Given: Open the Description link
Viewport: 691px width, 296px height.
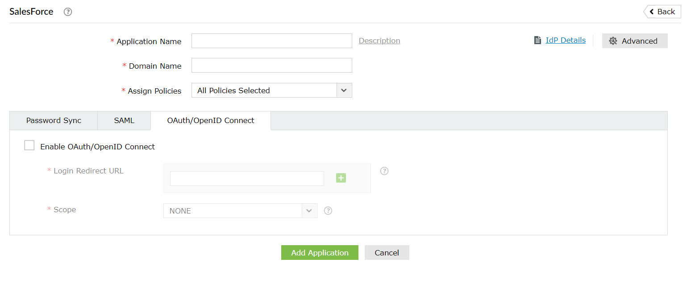Looking at the screenshot, I should [379, 41].
